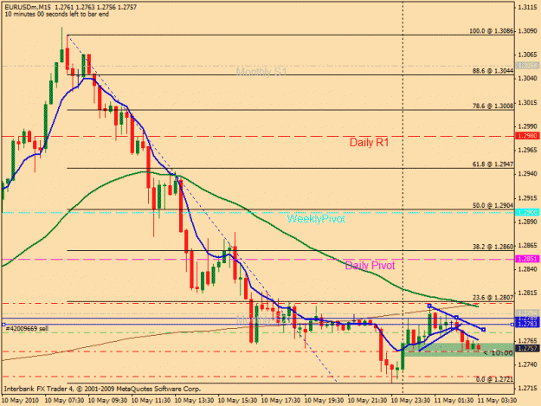Click the Monthly S1 label
Viewport: 541px width, 406px height.
[261, 72]
